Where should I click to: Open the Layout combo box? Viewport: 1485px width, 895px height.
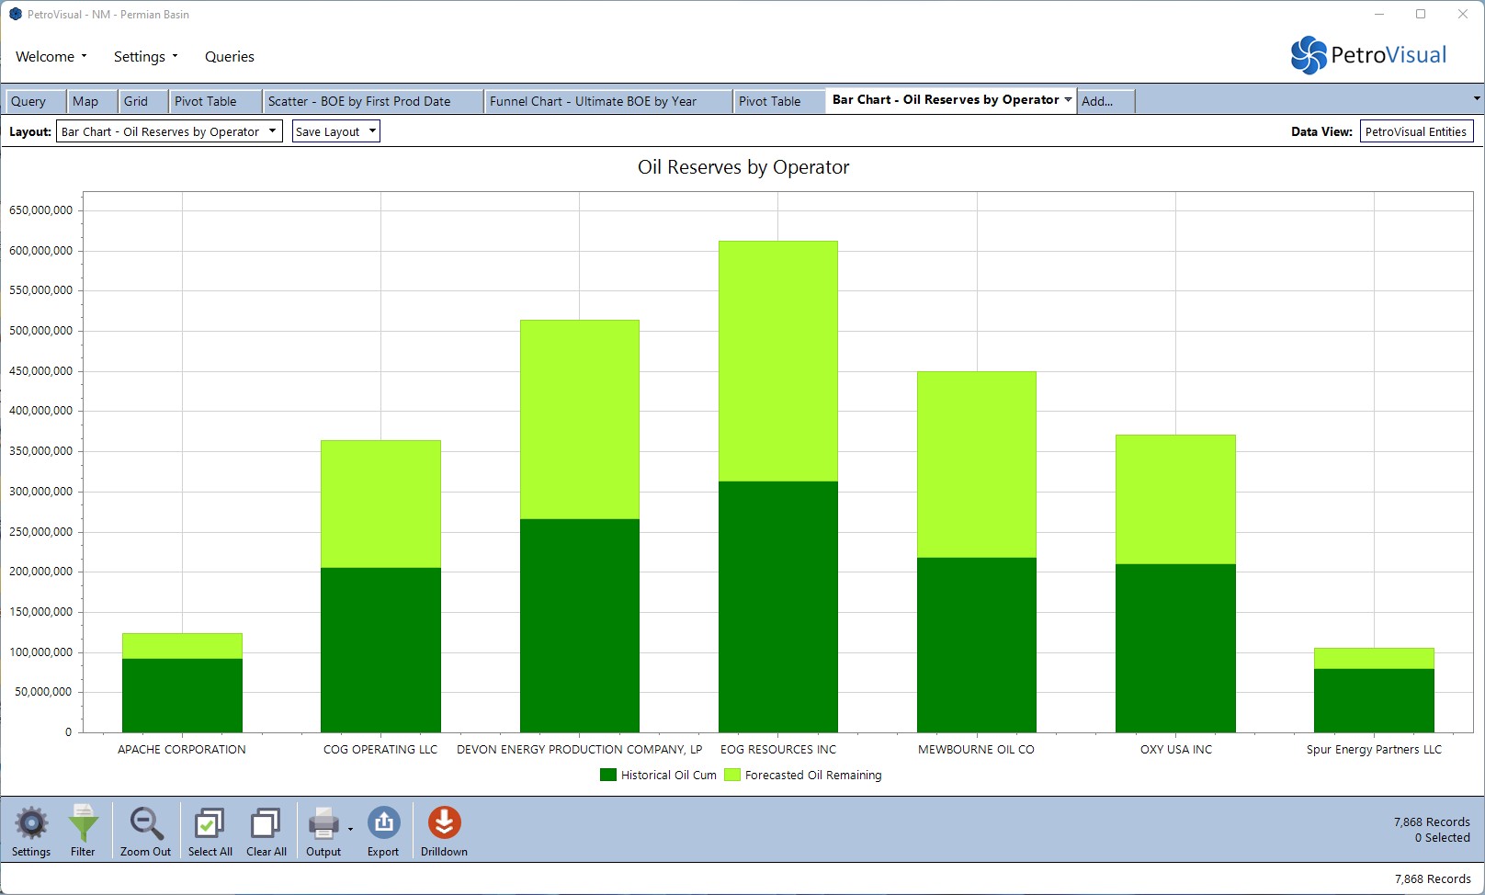click(169, 131)
